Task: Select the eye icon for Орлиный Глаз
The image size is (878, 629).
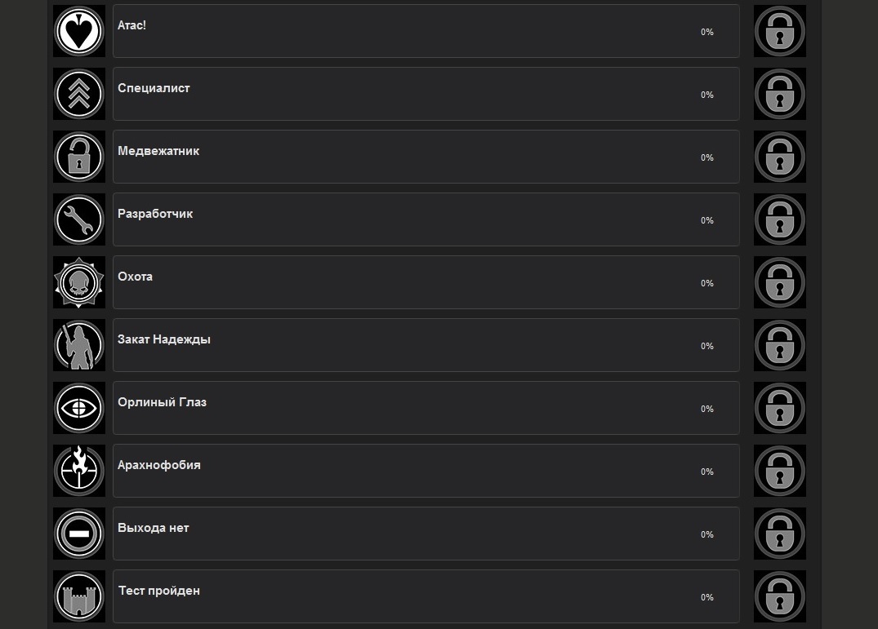Action: (79, 408)
